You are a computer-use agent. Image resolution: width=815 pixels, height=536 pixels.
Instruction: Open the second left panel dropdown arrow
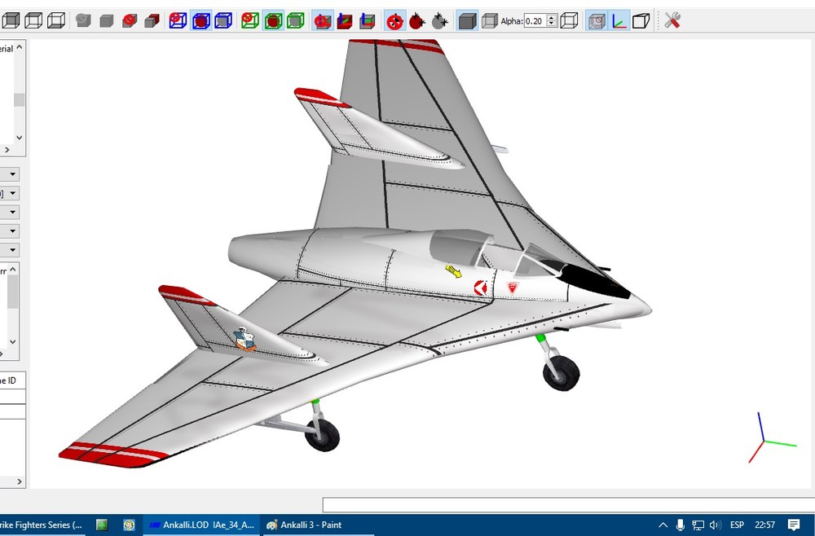coord(12,193)
